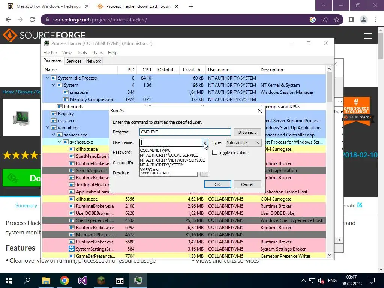
Task: Select the SystemSettingsBroker gear icon
Action: click(x=72, y=249)
